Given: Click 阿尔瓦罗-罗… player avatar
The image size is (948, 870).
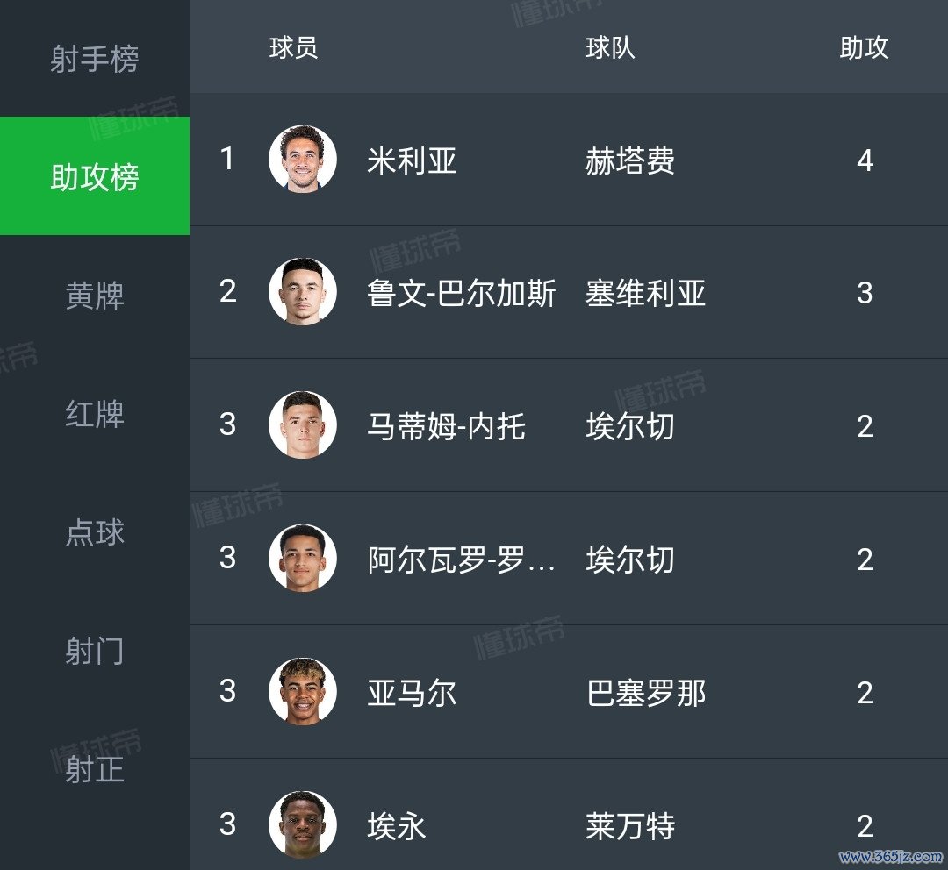Looking at the screenshot, I should tap(303, 559).
